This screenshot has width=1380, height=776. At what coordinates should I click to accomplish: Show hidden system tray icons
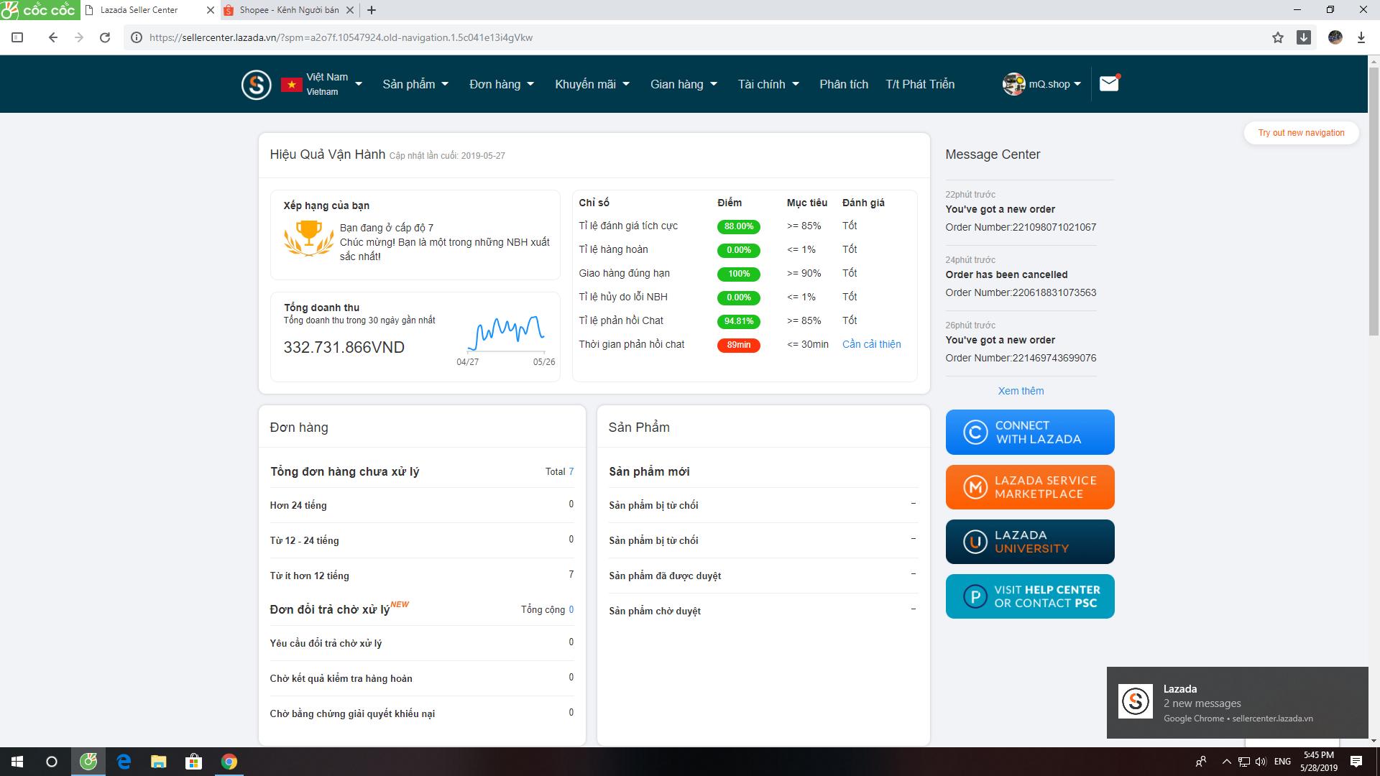tap(1226, 762)
